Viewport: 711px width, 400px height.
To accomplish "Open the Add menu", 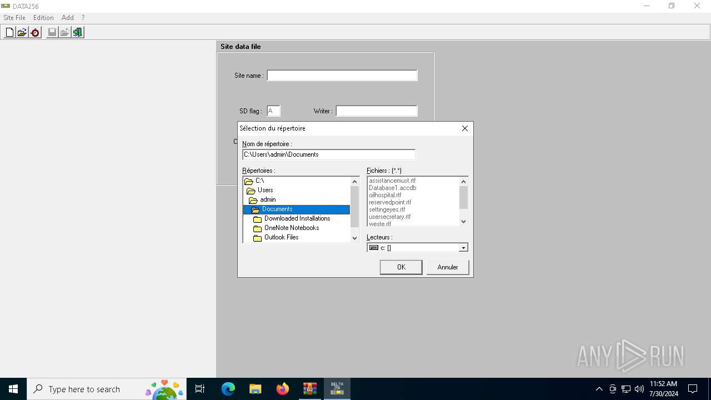I will click(x=68, y=18).
